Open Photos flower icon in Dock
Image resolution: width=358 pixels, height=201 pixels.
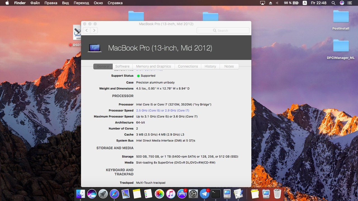(x=159, y=193)
